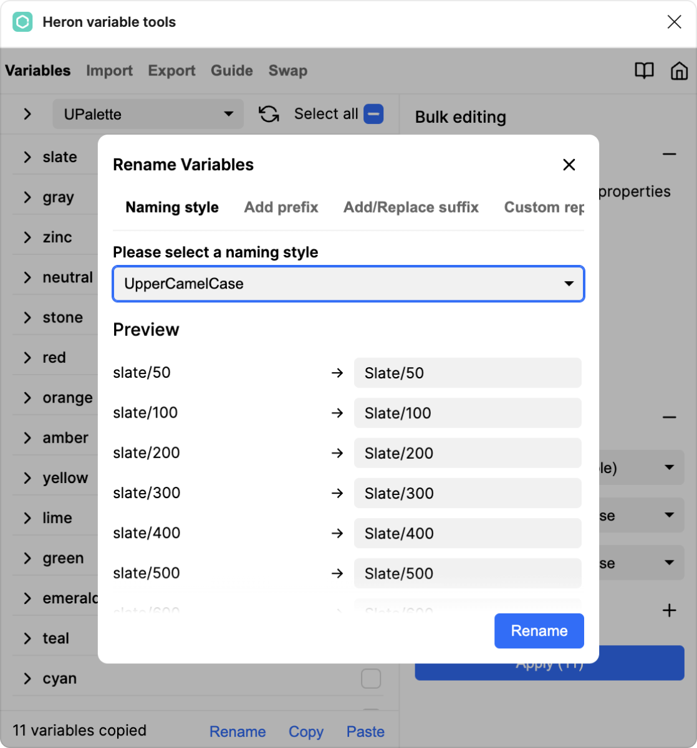Click the blue Rename button
The height and width of the screenshot is (748, 697).
[x=539, y=631]
